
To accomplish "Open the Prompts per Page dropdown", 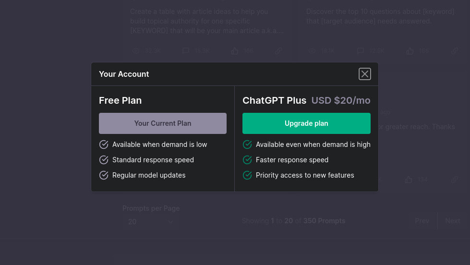I will point(151,222).
